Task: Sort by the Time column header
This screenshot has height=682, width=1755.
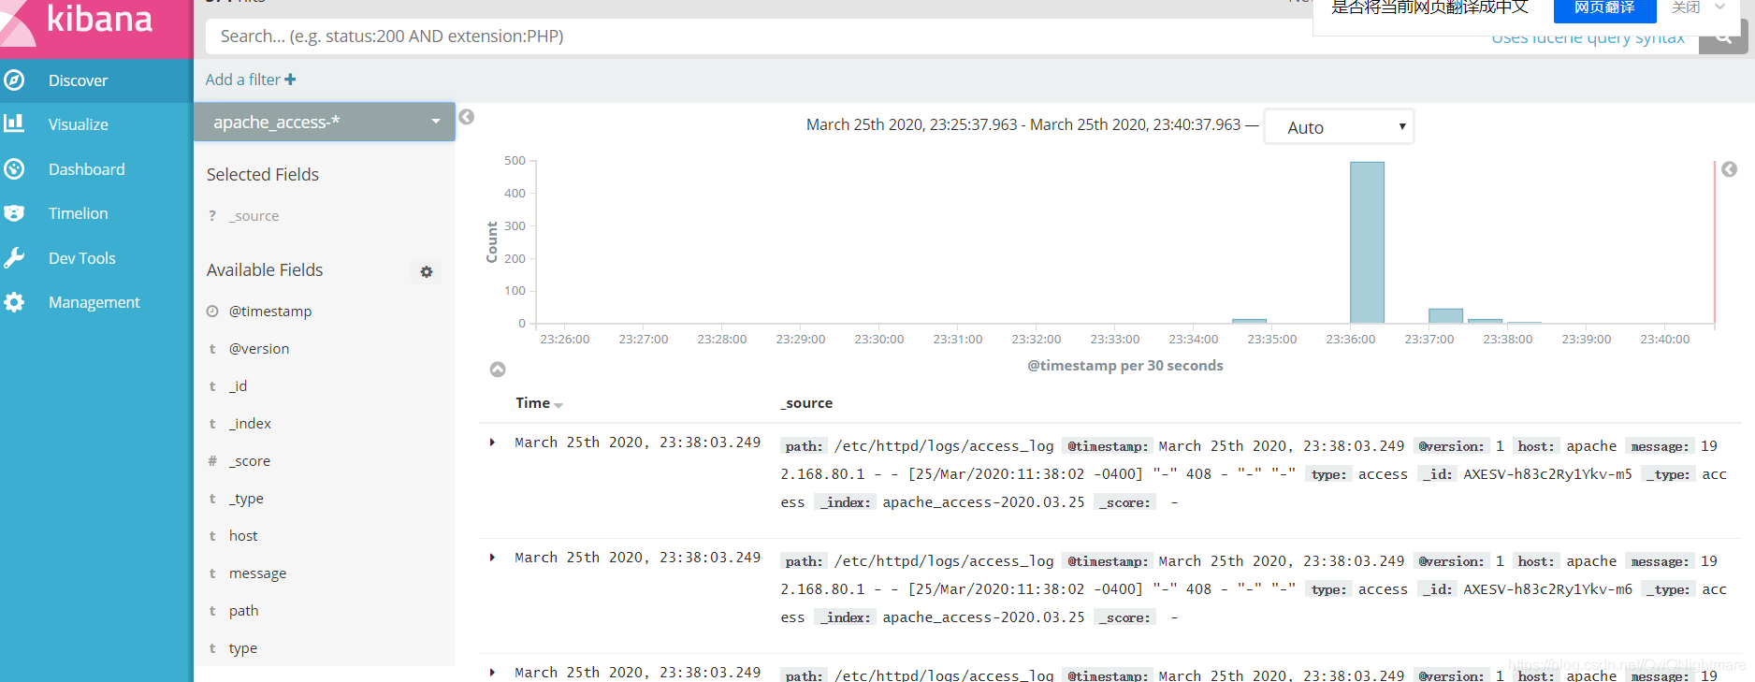Action: 539,402
